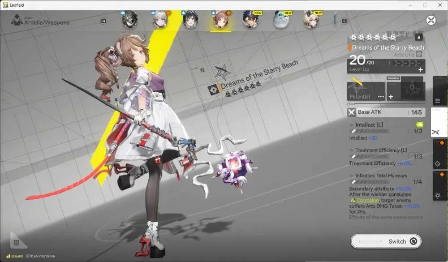This screenshot has height=262, width=448.
Task: Select the third character portrait with black hair
Action: 190,19
